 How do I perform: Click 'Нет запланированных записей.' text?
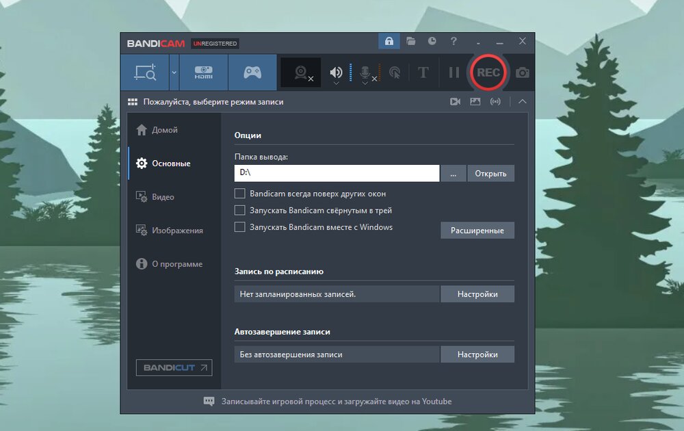tap(298, 294)
